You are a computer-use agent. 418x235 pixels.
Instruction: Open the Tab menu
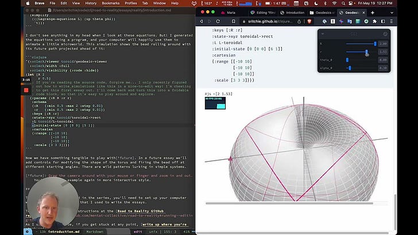(145, 3)
